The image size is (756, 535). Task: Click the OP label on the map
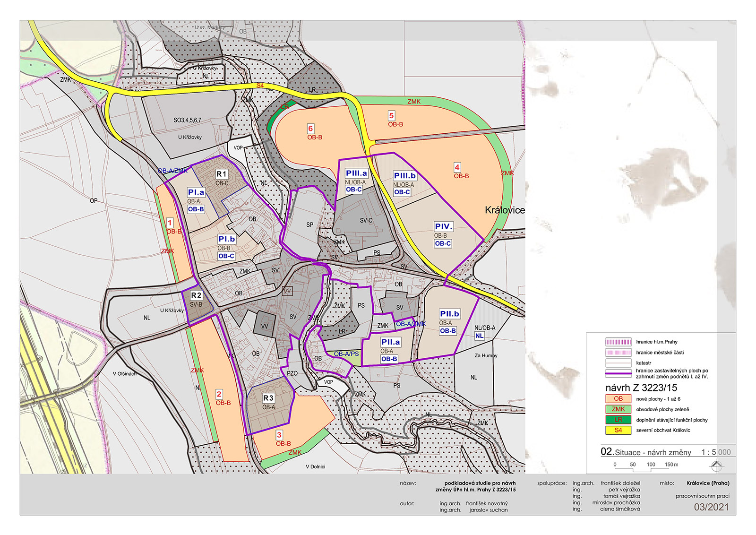(94, 201)
